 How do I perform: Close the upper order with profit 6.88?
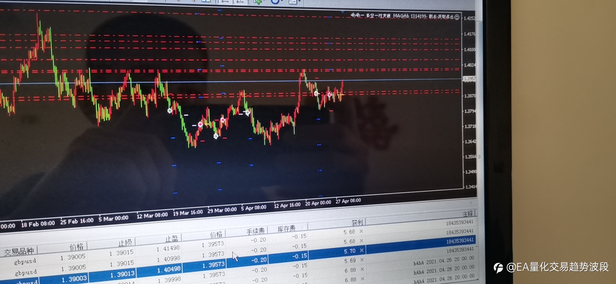[362, 270]
